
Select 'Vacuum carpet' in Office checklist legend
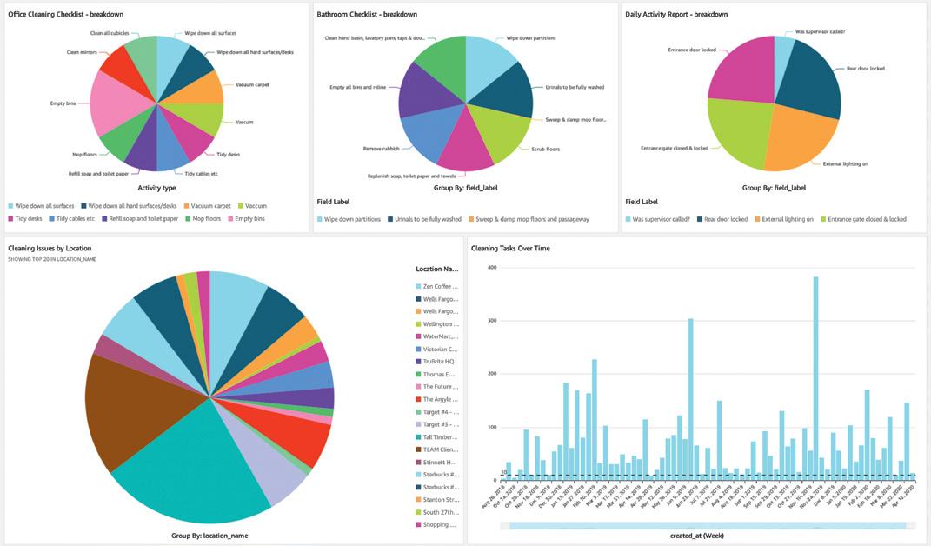[207, 205]
